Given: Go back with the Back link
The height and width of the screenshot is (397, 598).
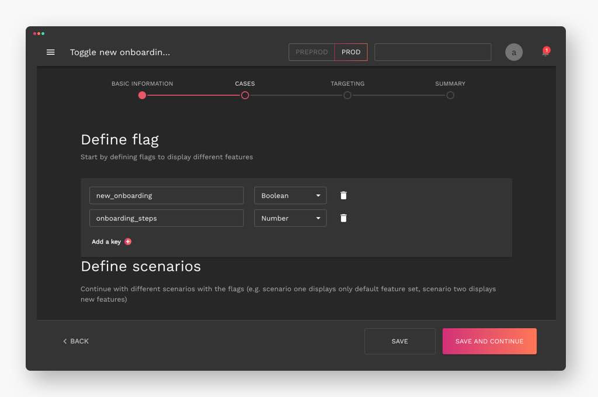Looking at the screenshot, I should [76, 341].
